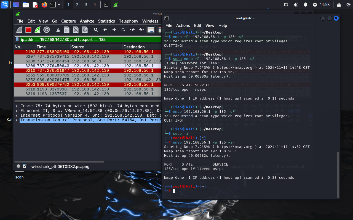Open the terminal's File menu

[169, 26]
